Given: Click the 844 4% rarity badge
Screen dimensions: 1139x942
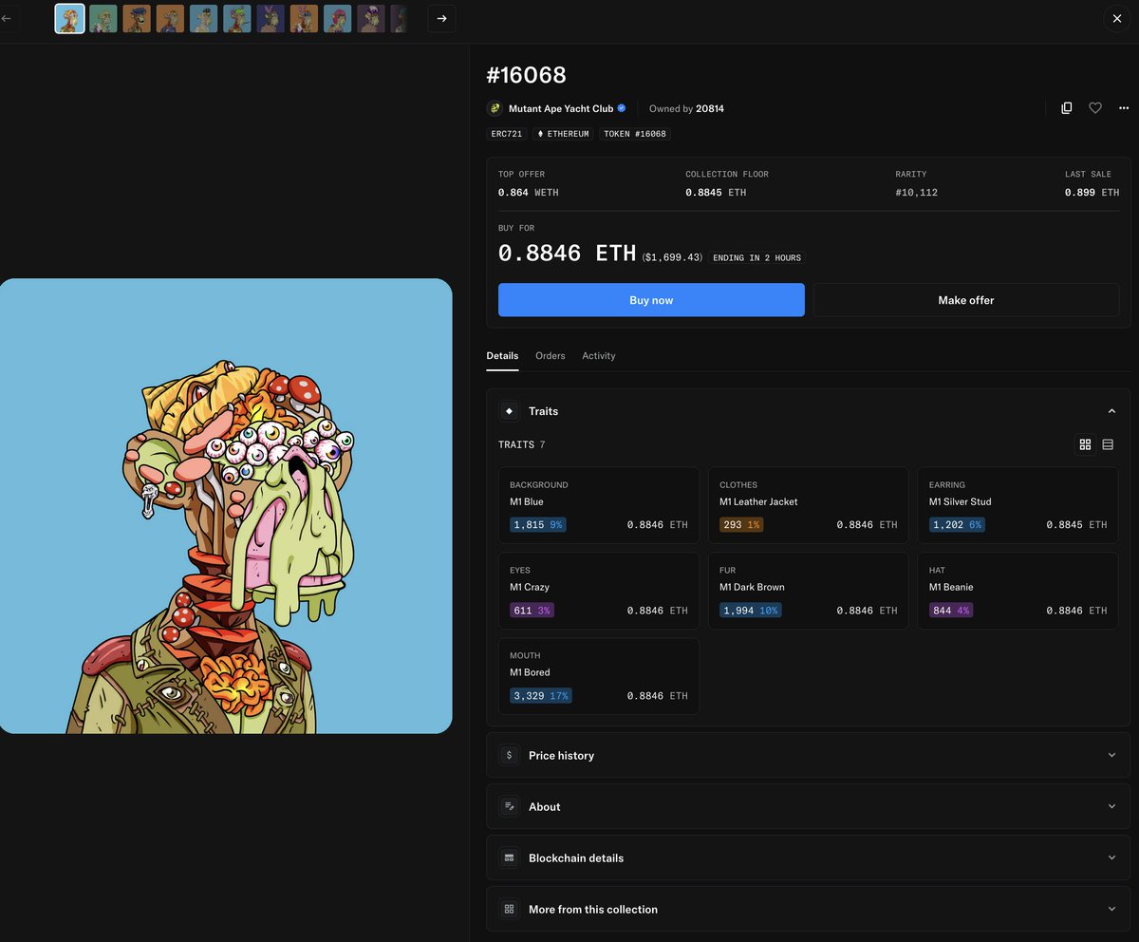Looking at the screenshot, I should point(951,611).
